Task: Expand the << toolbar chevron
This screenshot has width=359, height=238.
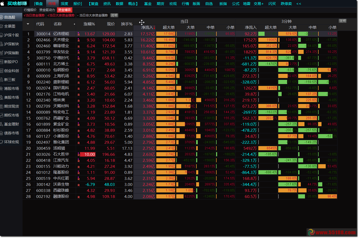Action: coord(299,4)
